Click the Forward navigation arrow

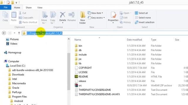click(x=10, y=33)
